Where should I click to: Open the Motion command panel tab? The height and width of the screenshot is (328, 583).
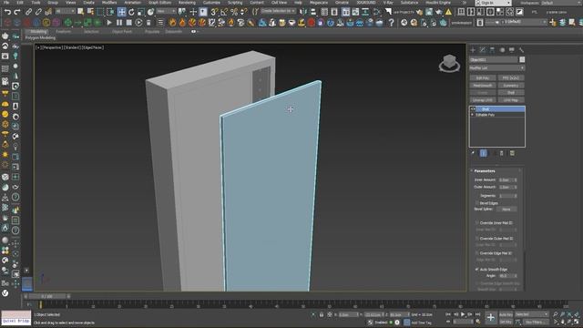point(502,50)
